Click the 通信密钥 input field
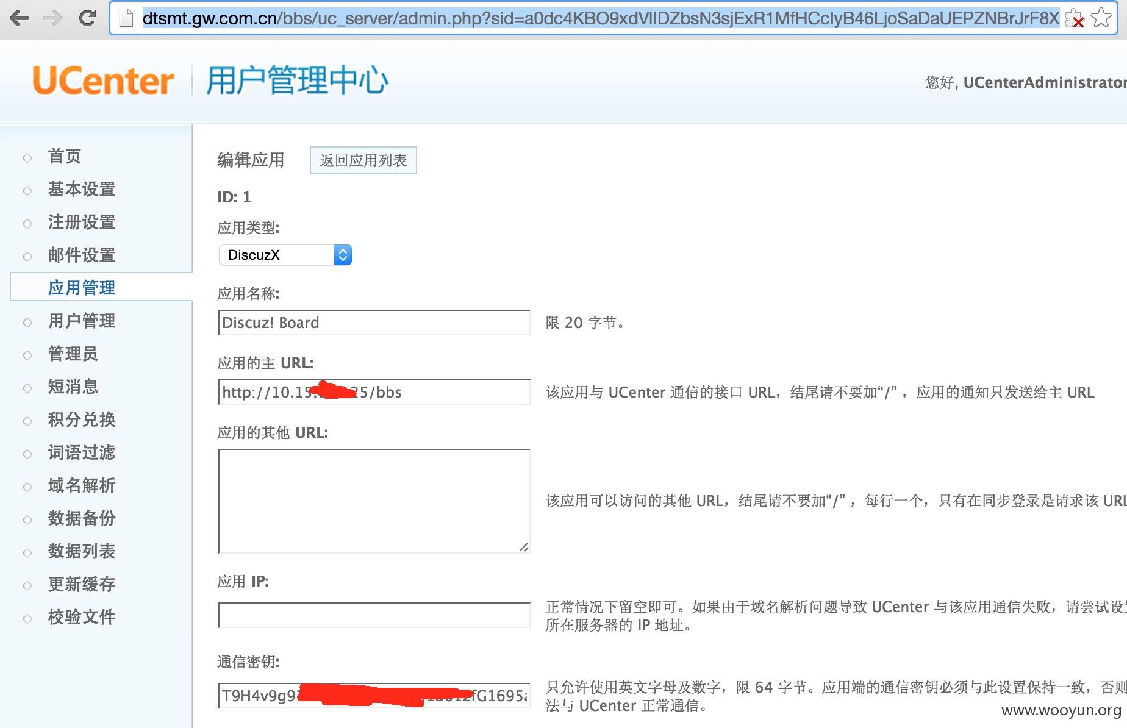Screen dimensions: 1127x728 click(374, 696)
